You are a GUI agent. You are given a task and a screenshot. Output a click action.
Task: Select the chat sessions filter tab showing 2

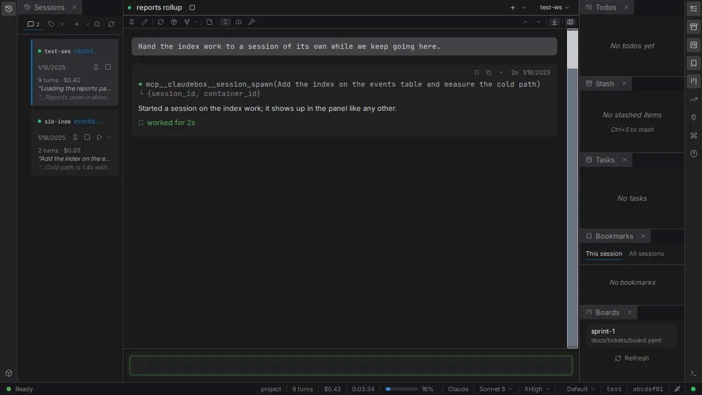point(33,24)
